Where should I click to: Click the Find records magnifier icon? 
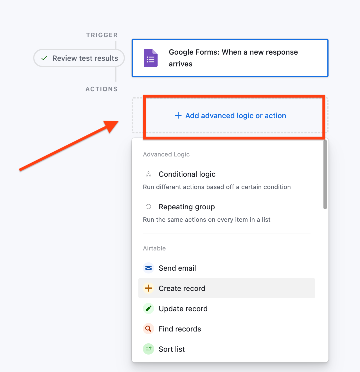tap(148, 329)
